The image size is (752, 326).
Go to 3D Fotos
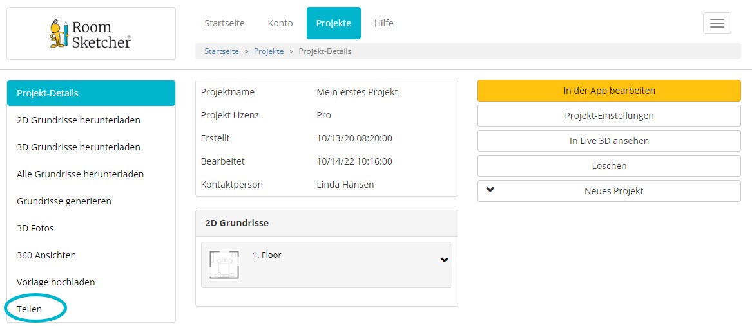point(91,228)
